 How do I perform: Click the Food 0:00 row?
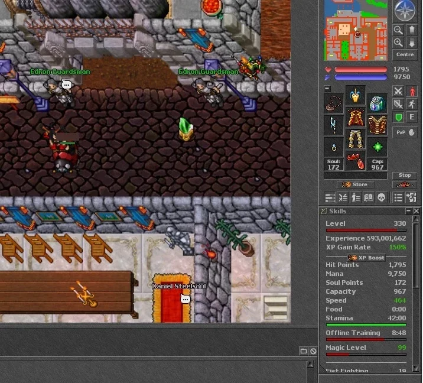click(366, 309)
